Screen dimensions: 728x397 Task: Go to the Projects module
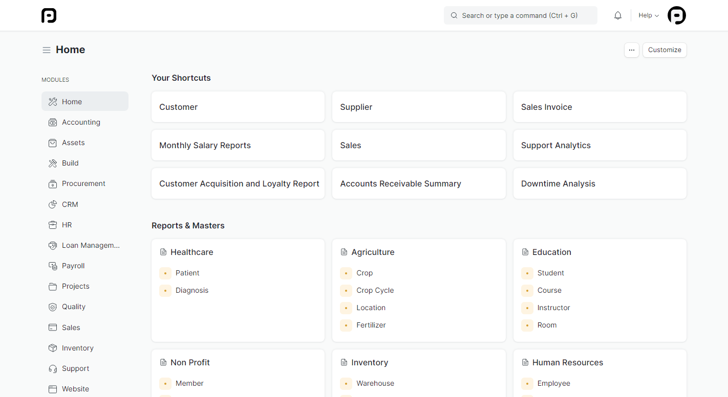[x=75, y=286]
